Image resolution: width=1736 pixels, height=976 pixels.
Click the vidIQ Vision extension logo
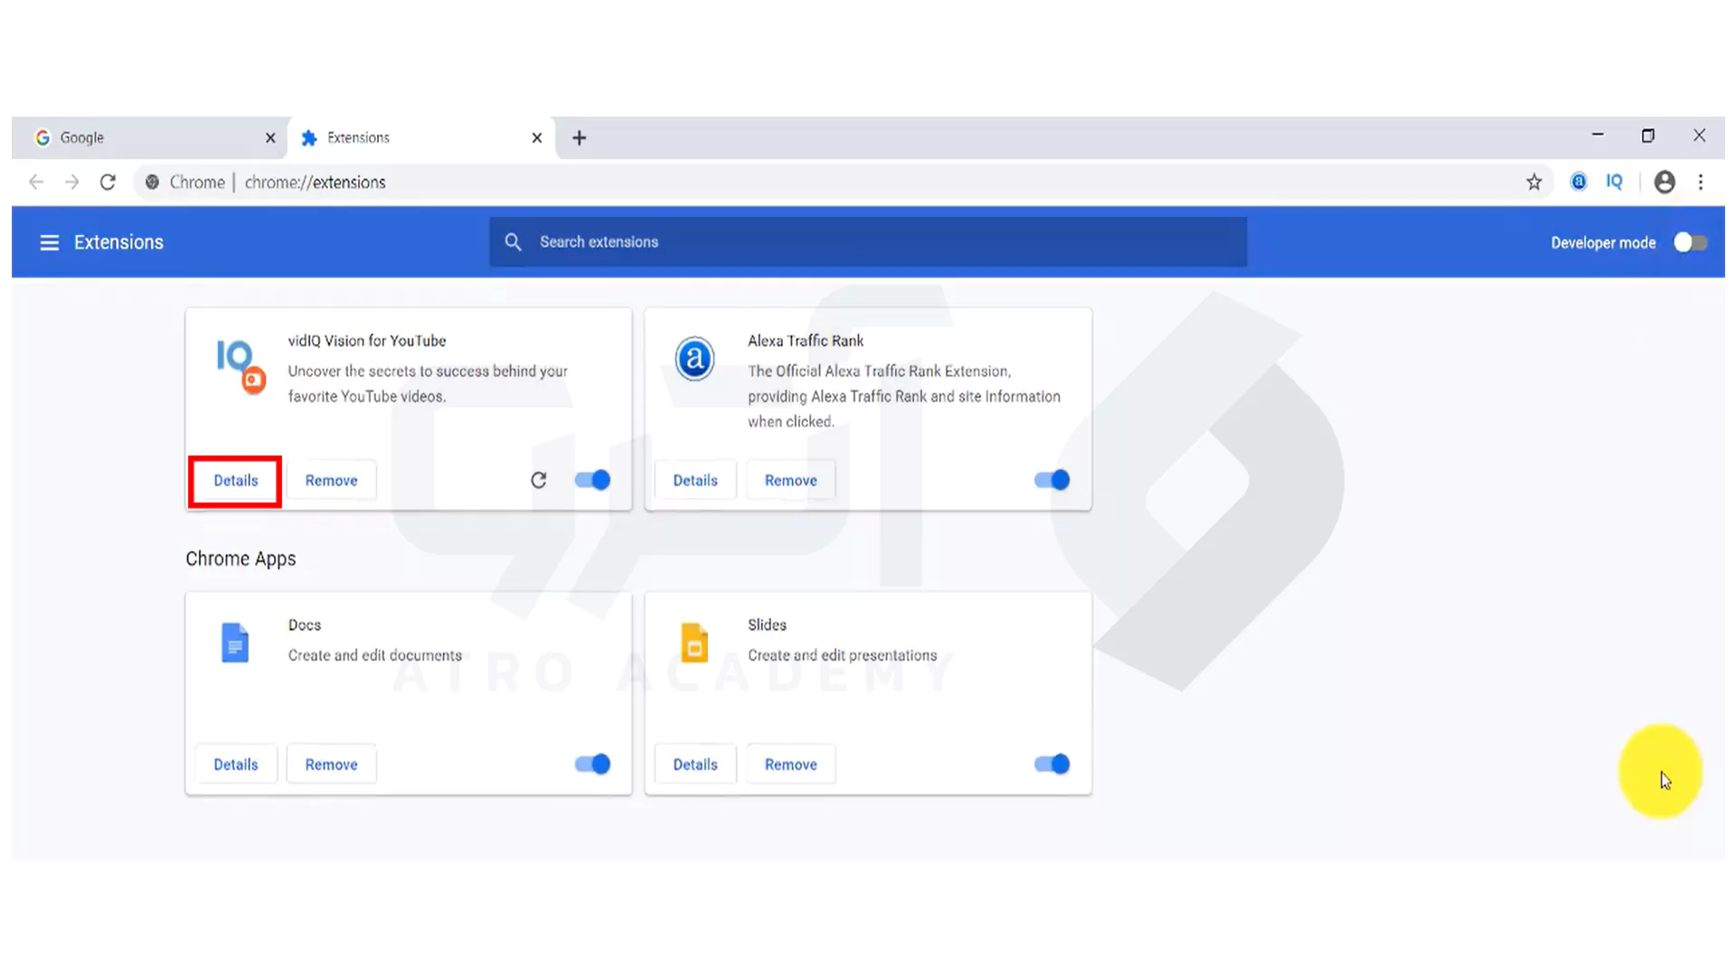241,366
